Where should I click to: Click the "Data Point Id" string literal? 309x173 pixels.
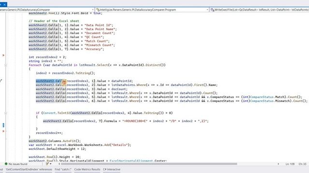(x=98, y=25)
